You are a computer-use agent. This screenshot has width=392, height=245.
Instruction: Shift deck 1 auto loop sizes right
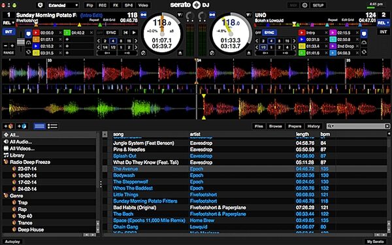pyautogui.click(x=136, y=41)
